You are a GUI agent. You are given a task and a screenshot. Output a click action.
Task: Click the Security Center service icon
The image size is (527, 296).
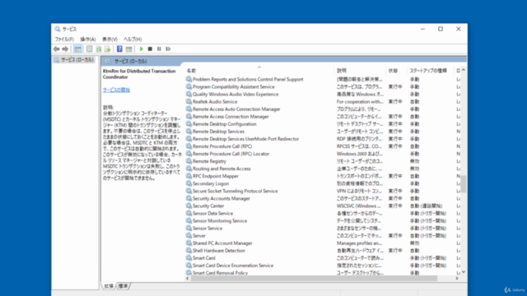[x=189, y=206]
